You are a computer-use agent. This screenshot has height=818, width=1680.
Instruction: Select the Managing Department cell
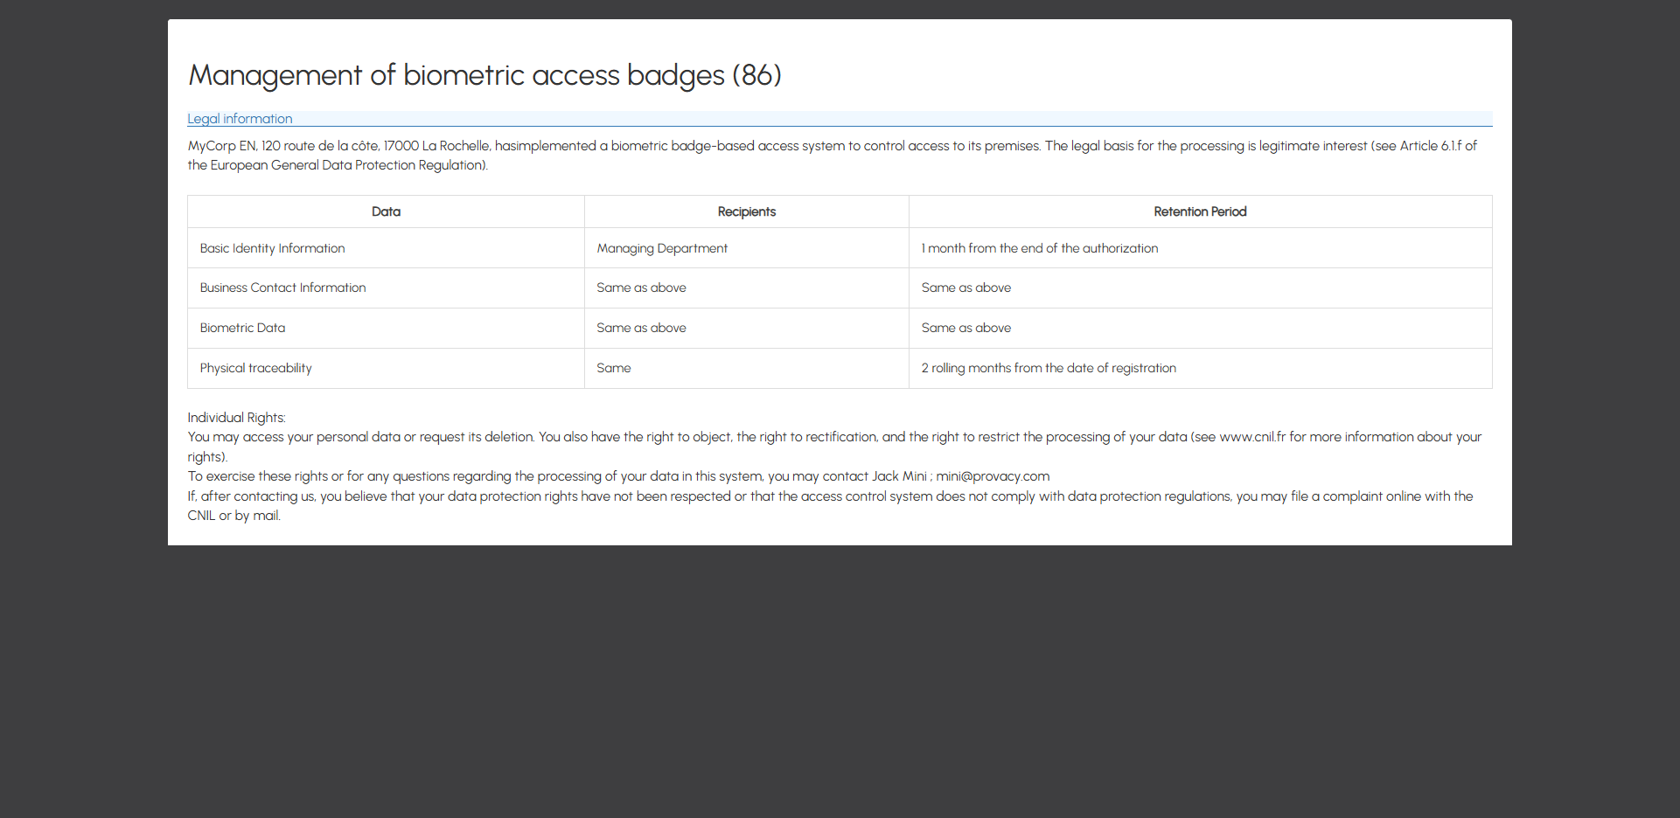point(747,248)
